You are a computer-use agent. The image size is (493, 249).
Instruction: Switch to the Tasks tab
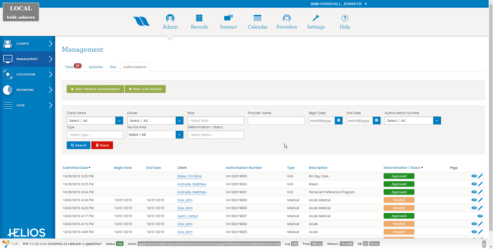click(x=69, y=67)
